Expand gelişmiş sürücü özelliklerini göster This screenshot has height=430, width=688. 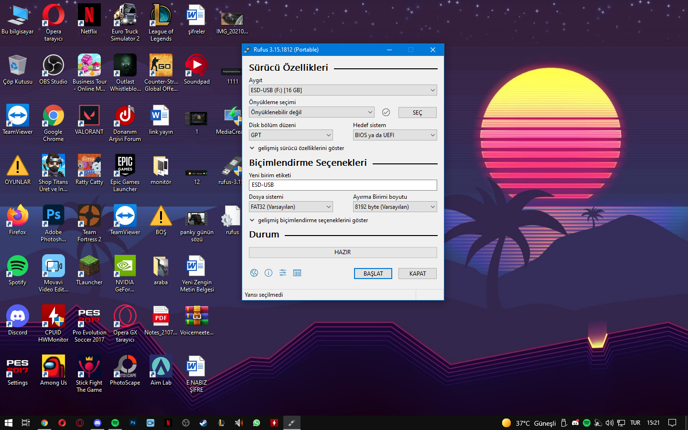[x=297, y=148]
